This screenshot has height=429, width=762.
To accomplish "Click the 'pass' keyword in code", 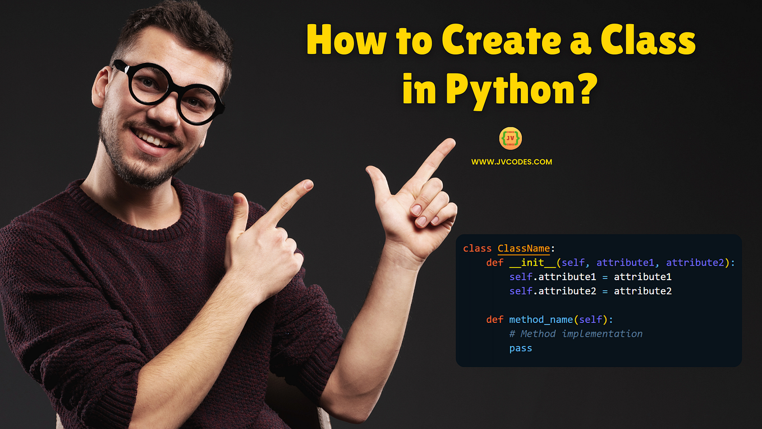I will pos(521,348).
